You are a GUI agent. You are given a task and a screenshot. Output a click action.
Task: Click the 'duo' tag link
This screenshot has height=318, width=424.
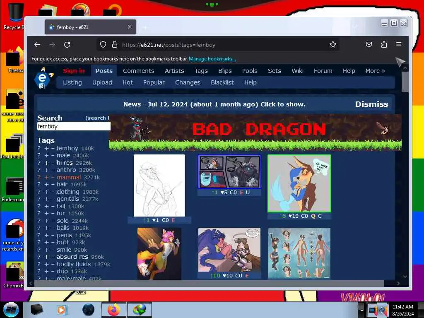[x=62, y=271]
